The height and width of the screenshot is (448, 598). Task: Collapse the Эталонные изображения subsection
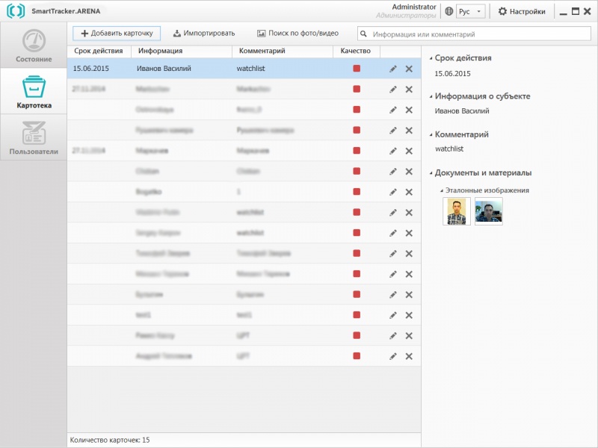coord(441,190)
